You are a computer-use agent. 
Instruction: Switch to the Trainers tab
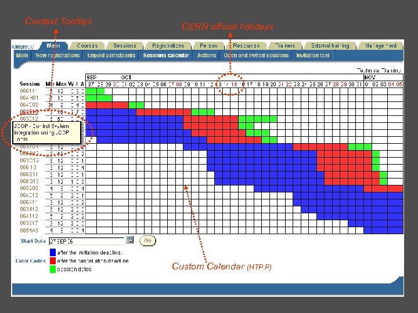point(285,46)
